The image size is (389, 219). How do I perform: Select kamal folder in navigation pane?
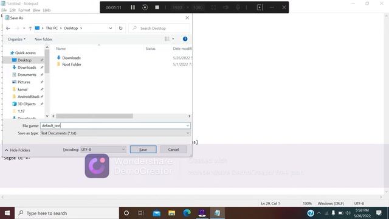pyautogui.click(x=22, y=89)
